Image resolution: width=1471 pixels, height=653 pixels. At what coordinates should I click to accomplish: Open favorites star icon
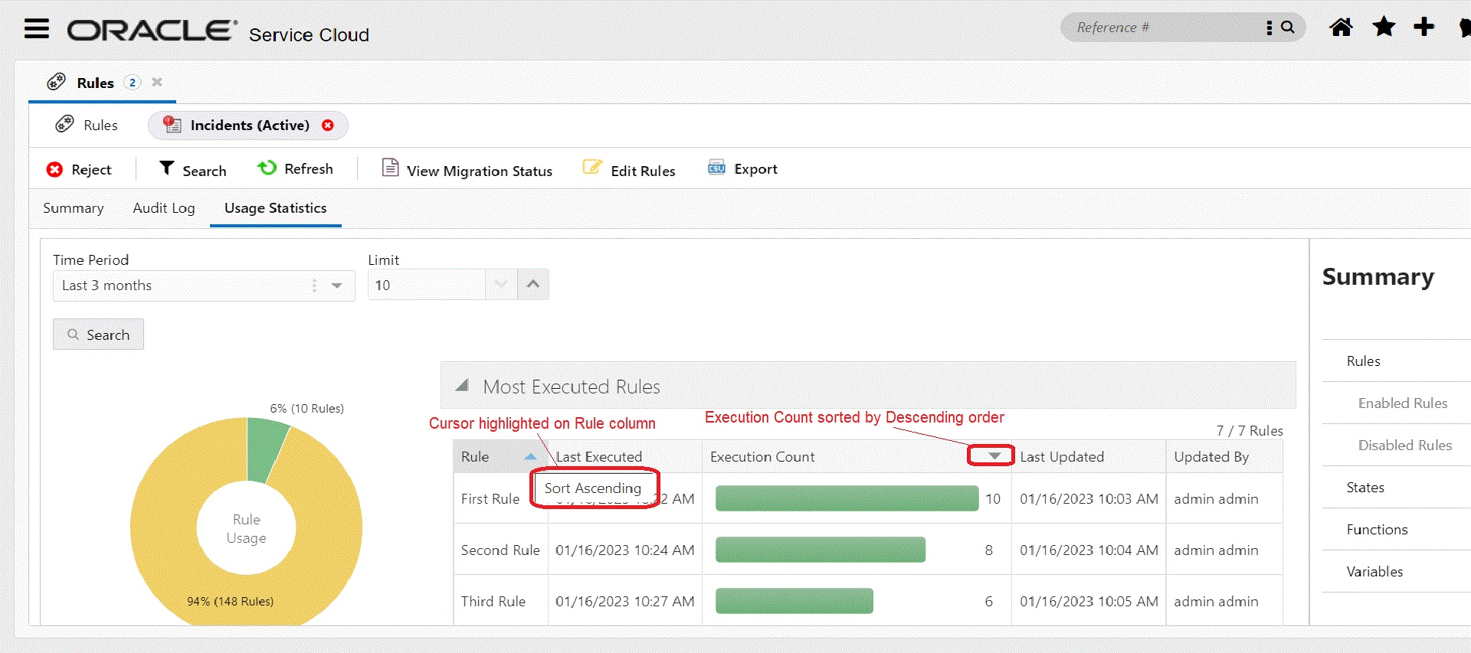coord(1384,28)
